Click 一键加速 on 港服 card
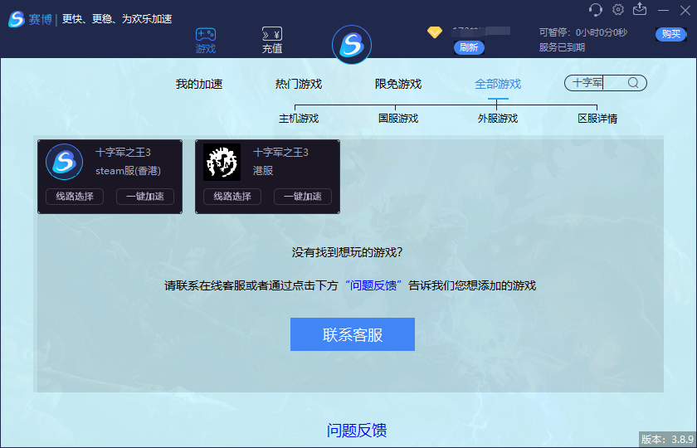697x448 pixels. pos(303,197)
